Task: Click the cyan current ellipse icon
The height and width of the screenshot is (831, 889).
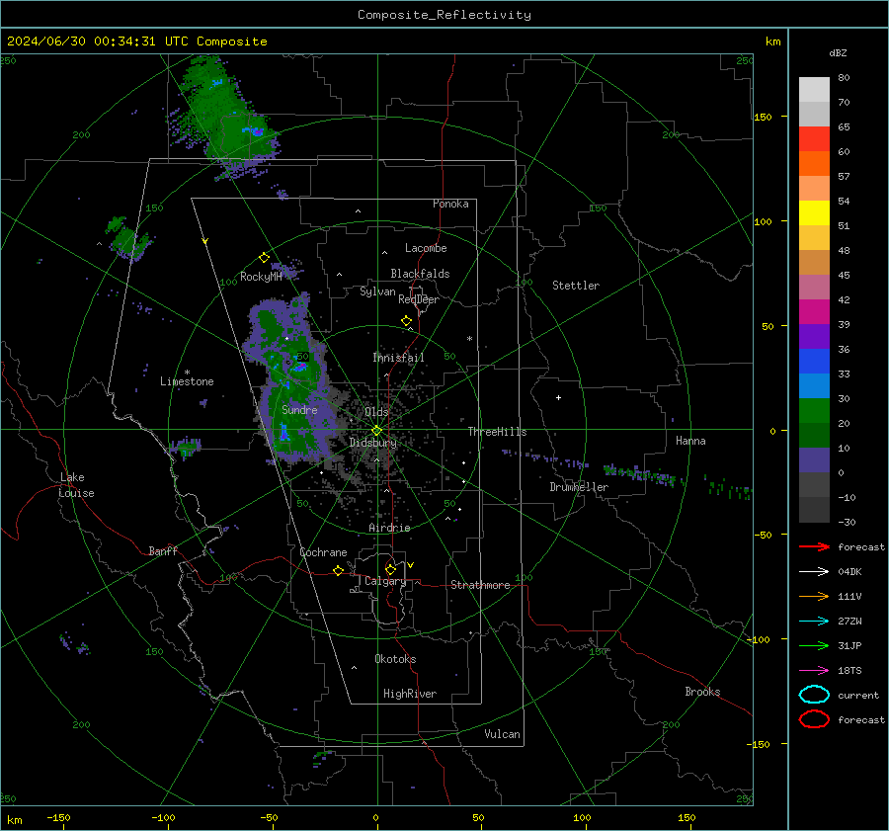Action: tap(814, 695)
